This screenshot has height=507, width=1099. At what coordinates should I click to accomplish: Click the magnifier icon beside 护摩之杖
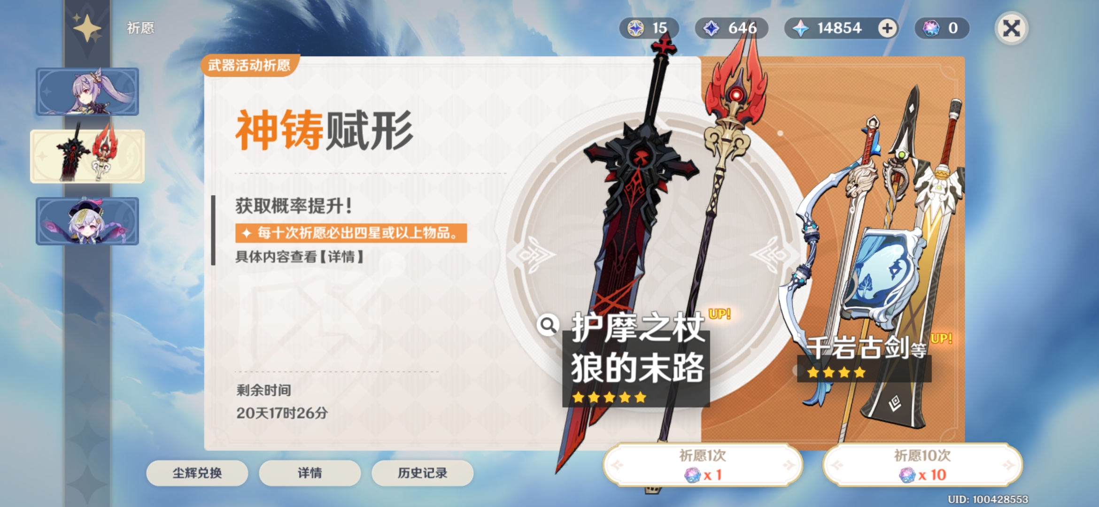[x=548, y=325]
